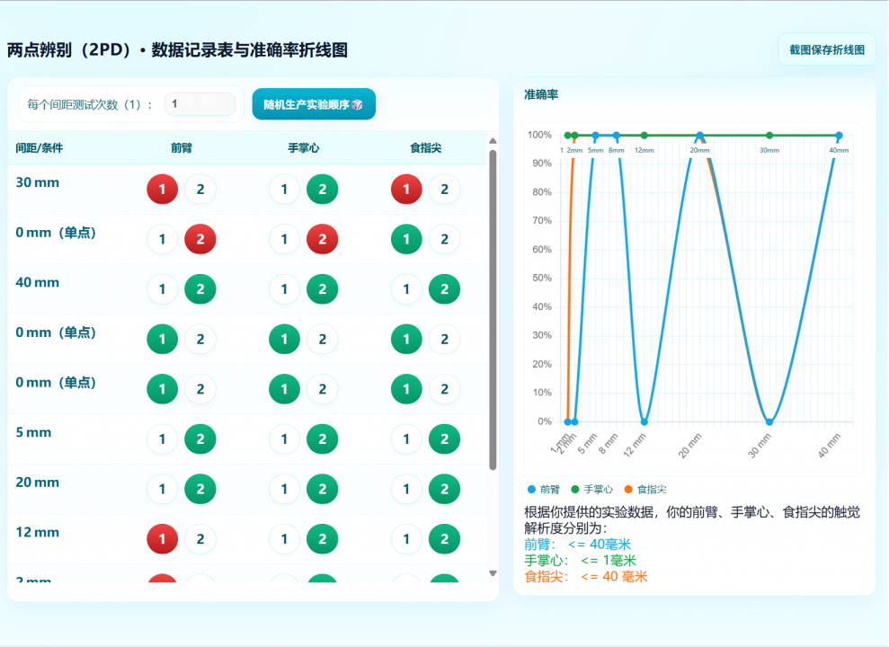Image resolution: width=889 pixels, height=647 pixels.
Task: Toggle red 1 for 前臂 in 12 mm row
Action: pos(163,539)
